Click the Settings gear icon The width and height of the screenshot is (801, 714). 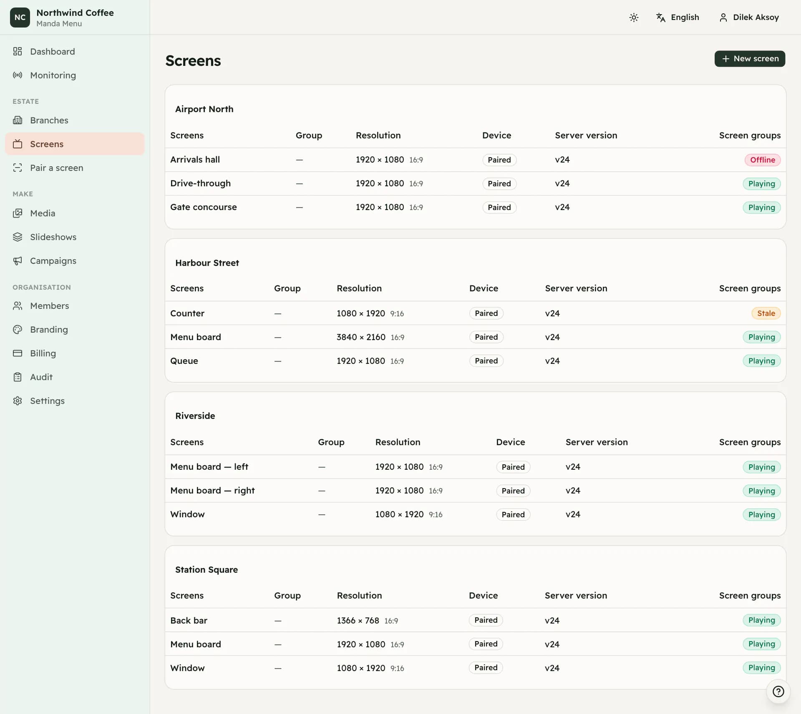coord(18,401)
